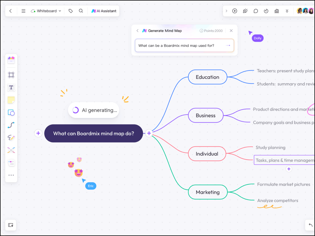Click the Eric cursor label

[x=91, y=186]
